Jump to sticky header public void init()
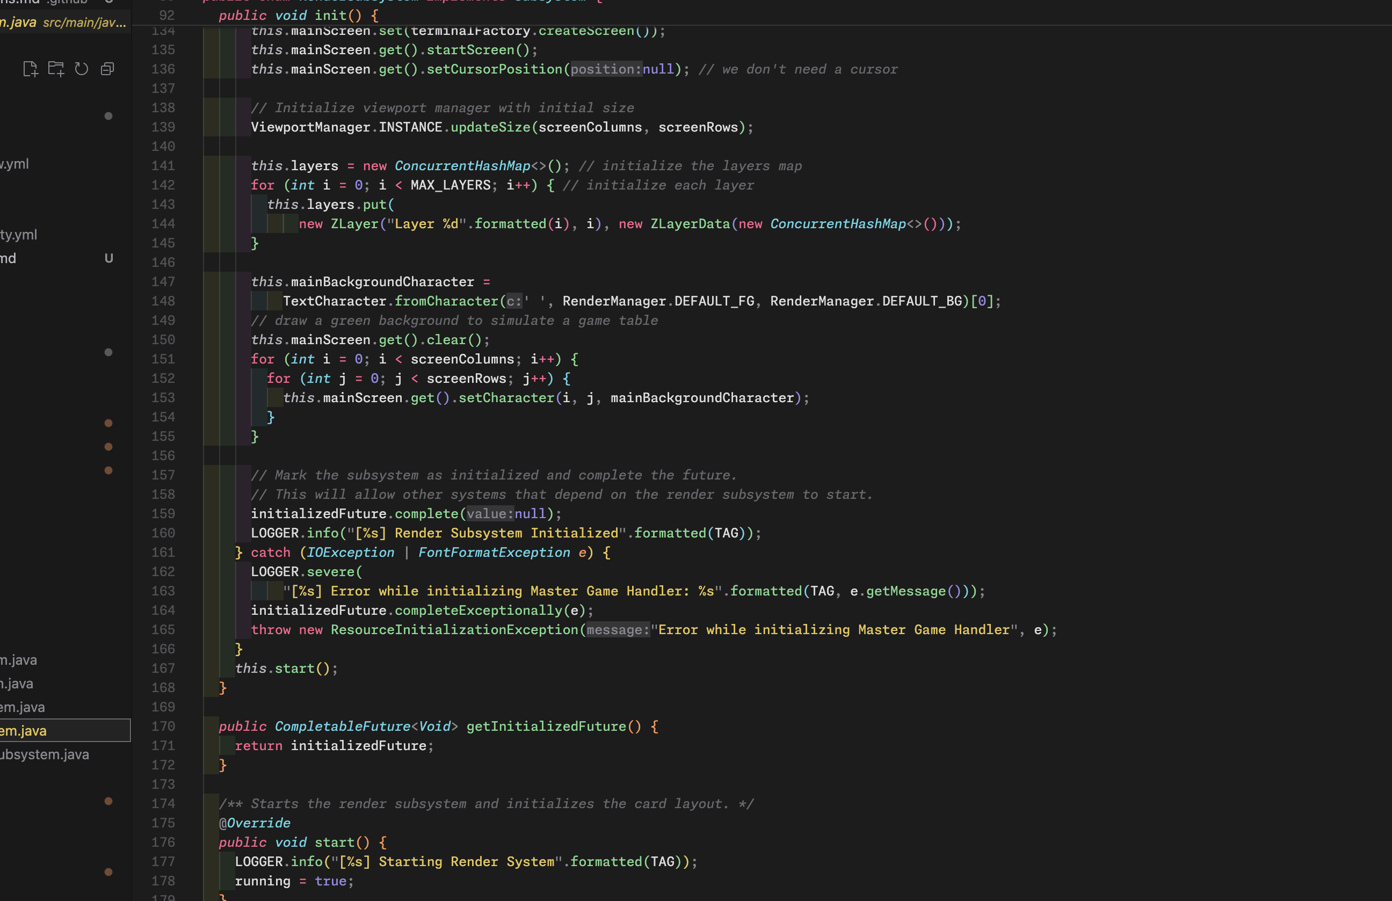Image resolution: width=1392 pixels, height=901 pixels. (x=298, y=15)
